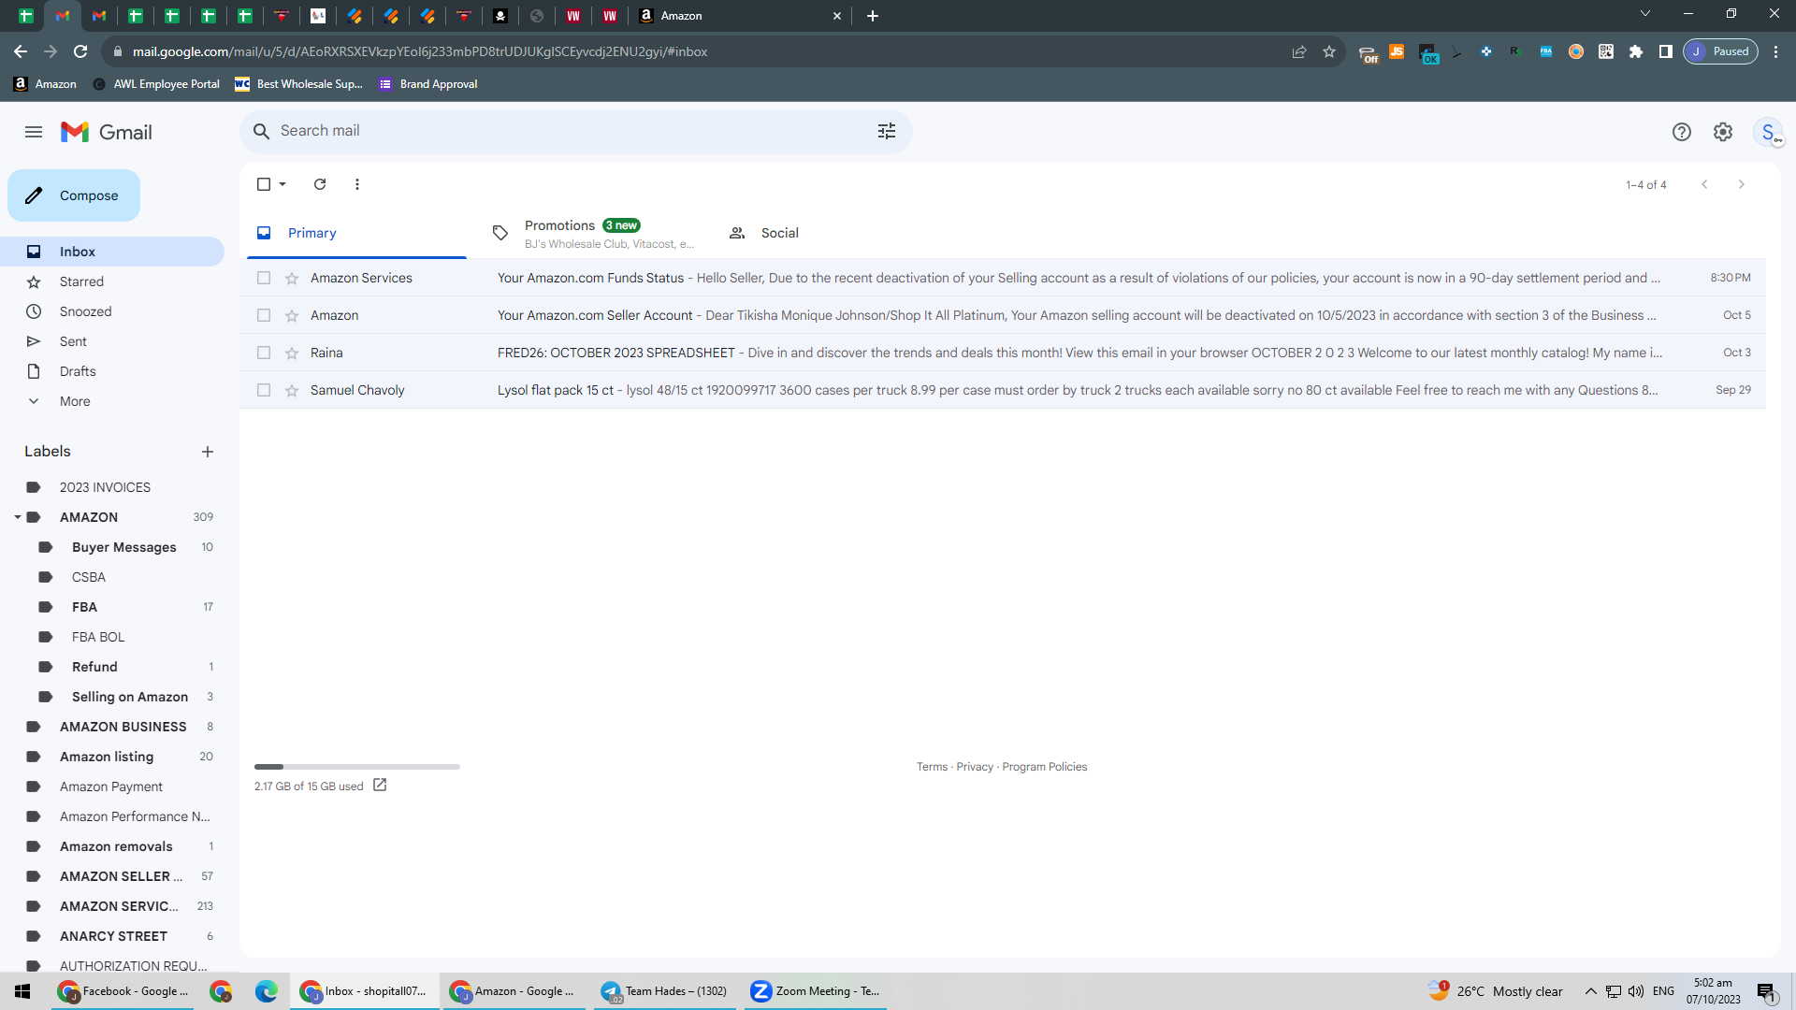Compose a new email
Screen dimensions: 1796x1010
(x=74, y=195)
